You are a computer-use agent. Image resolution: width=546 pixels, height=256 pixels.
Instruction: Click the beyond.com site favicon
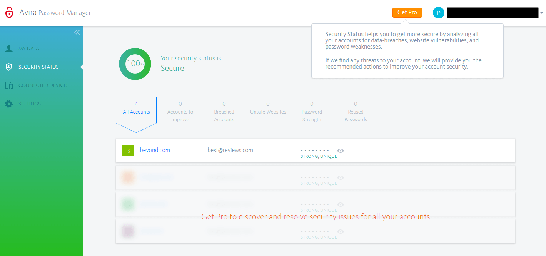[127, 151]
